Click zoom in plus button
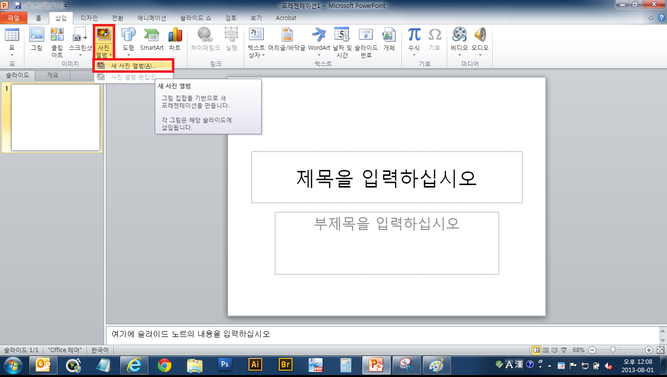The image size is (667, 377). [648, 350]
